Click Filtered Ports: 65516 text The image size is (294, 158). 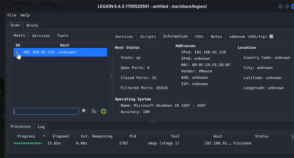pyautogui.click(x=144, y=88)
